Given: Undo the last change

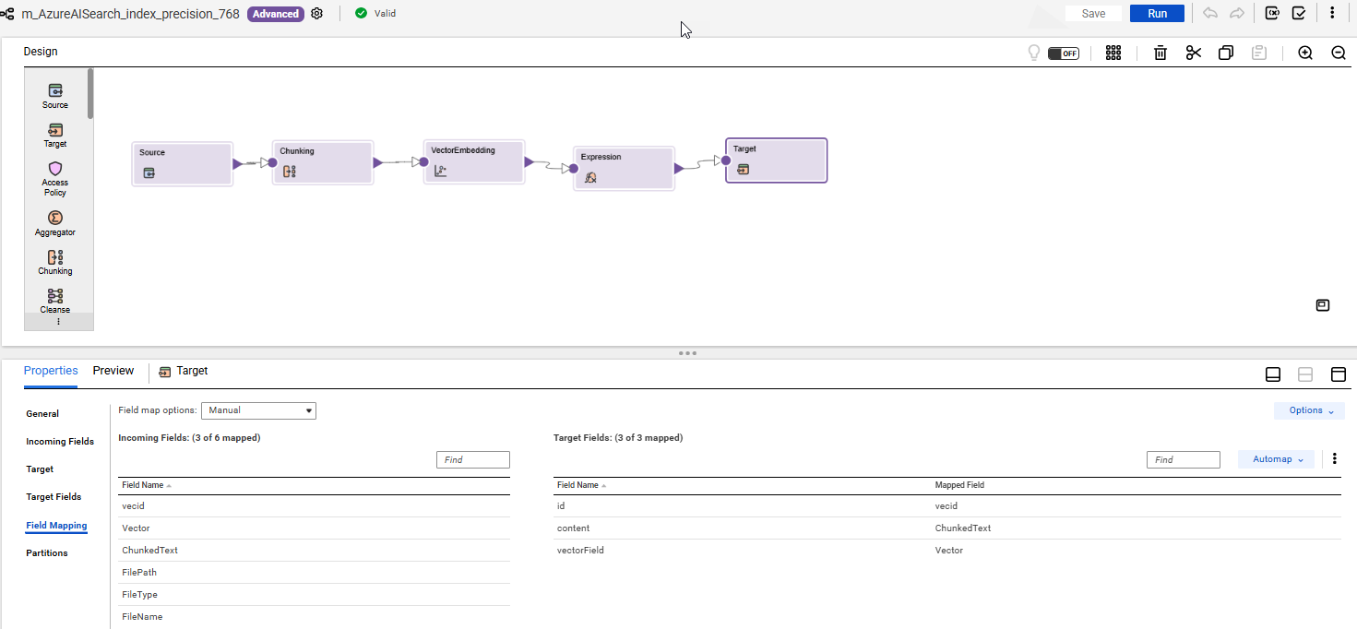Looking at the screenshot, I should click(x=1210, y=14).
